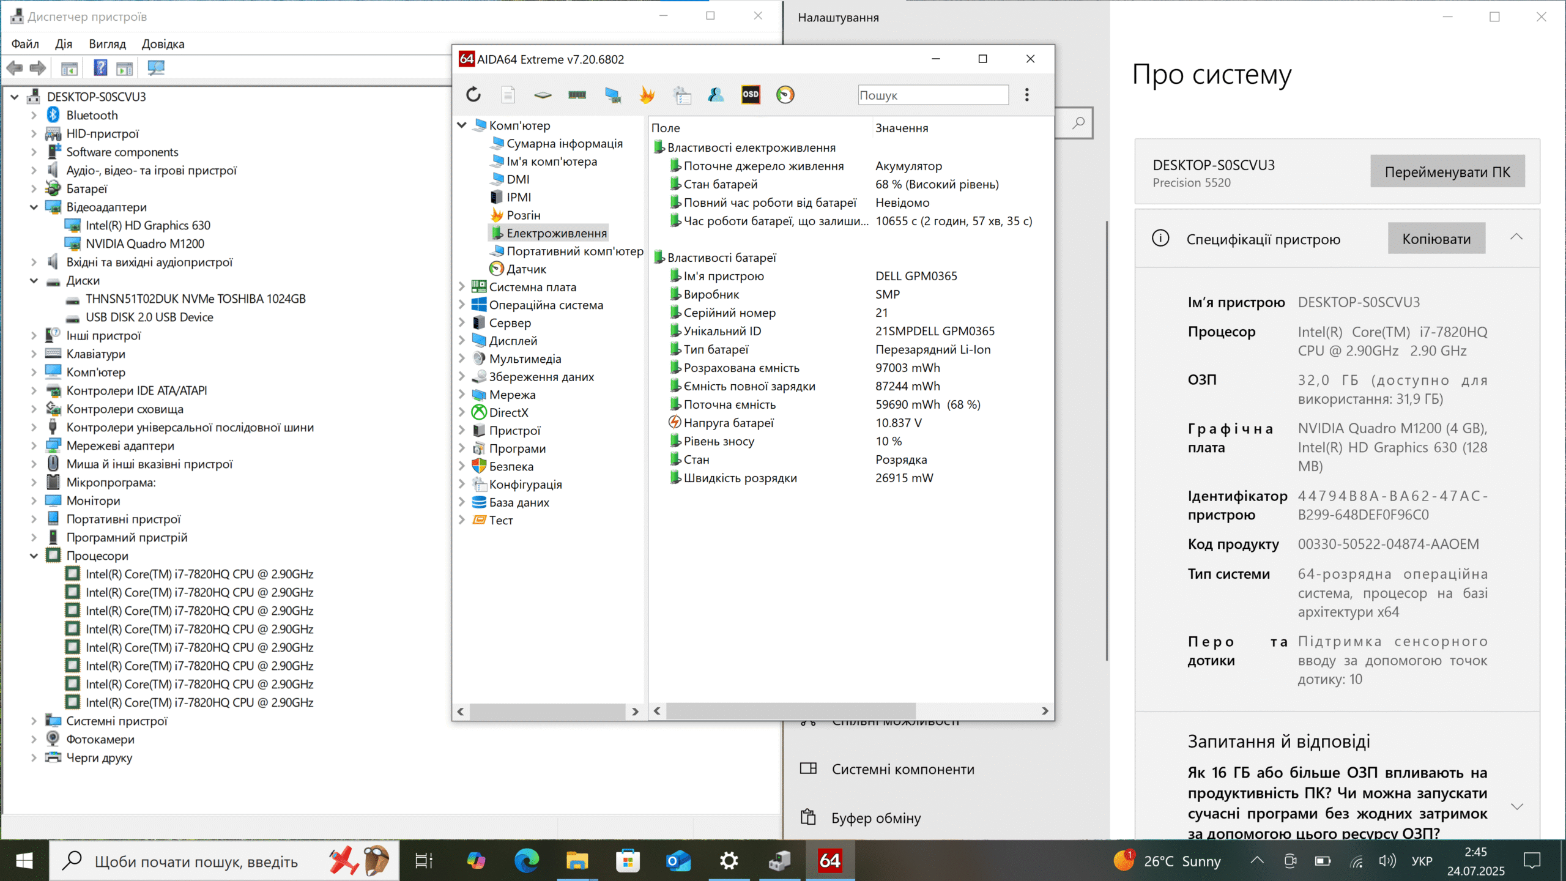Open the SensorPanel gauge icon in AIDA64

coord(785,95)
